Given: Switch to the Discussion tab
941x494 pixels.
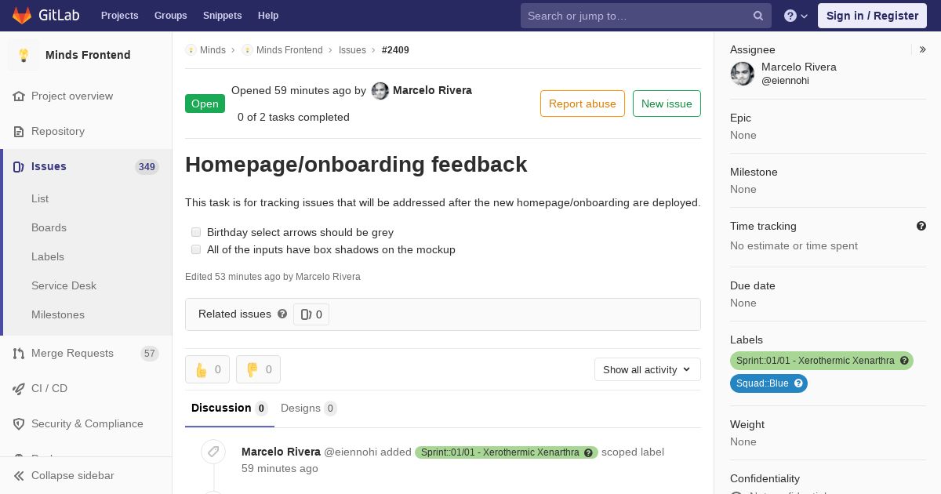Looking at the screenshot, I should point(229,408).
